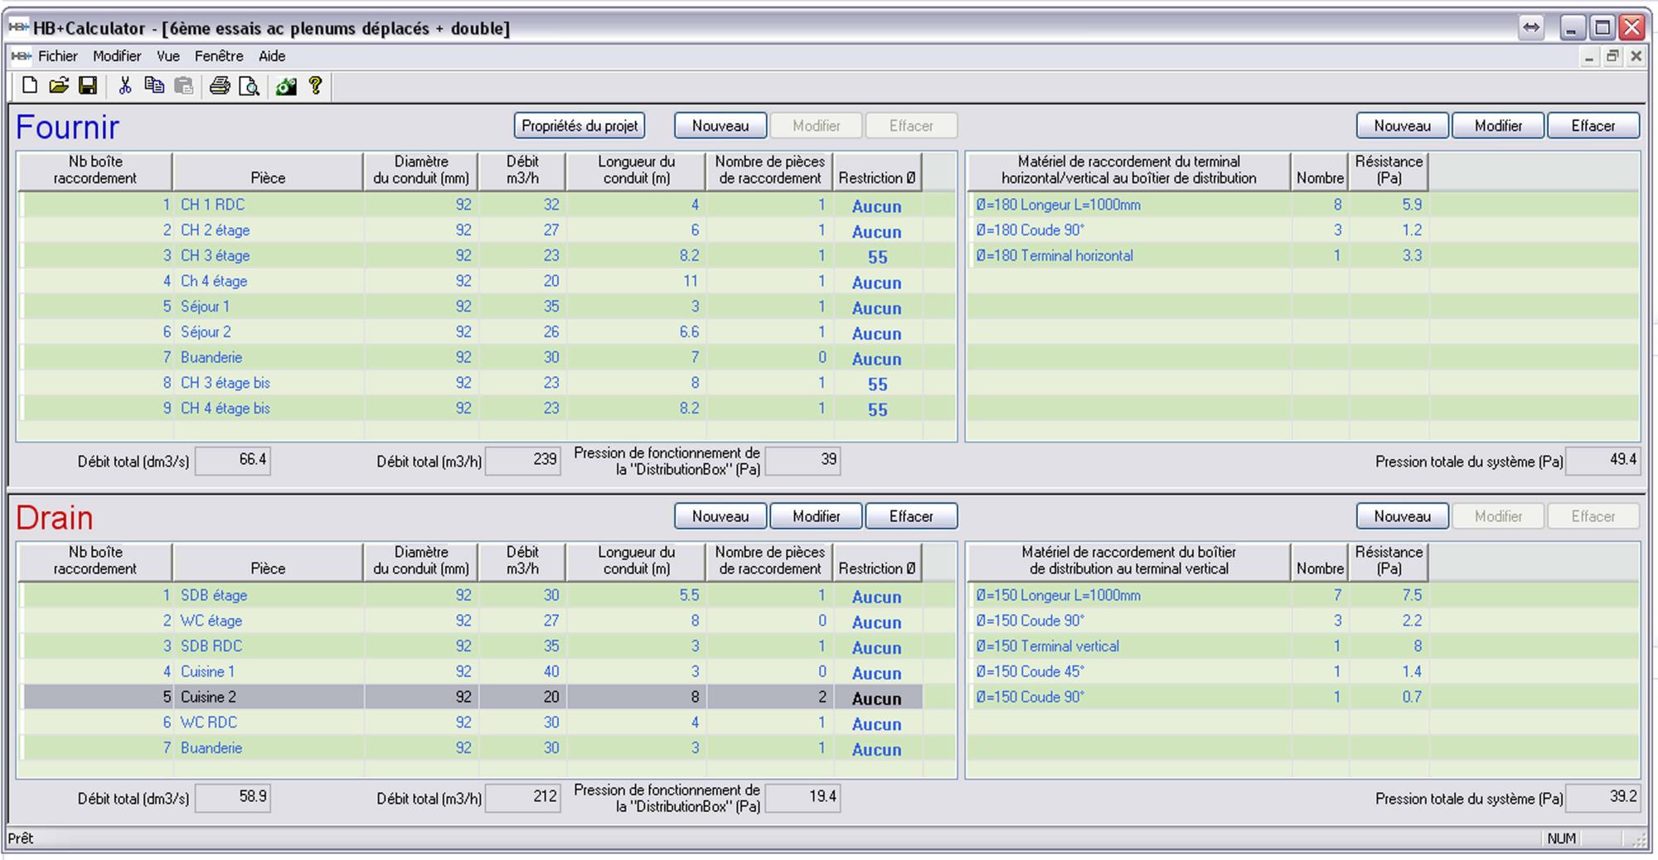Image resolution: width=1658 pixels, height=860 pixels.
Task: Click the double-arrow icon in the title bar
Action: (1530, 27)
